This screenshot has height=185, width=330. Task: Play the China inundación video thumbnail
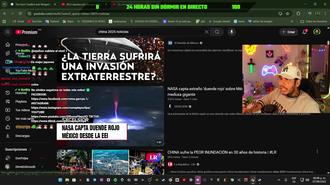[110, 162]
